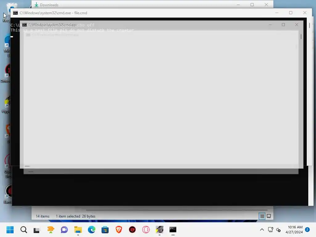This screenshot has width=316, height=237.
Task: Close the cmd.exe file.cmd window
Action: click(305, 13)
